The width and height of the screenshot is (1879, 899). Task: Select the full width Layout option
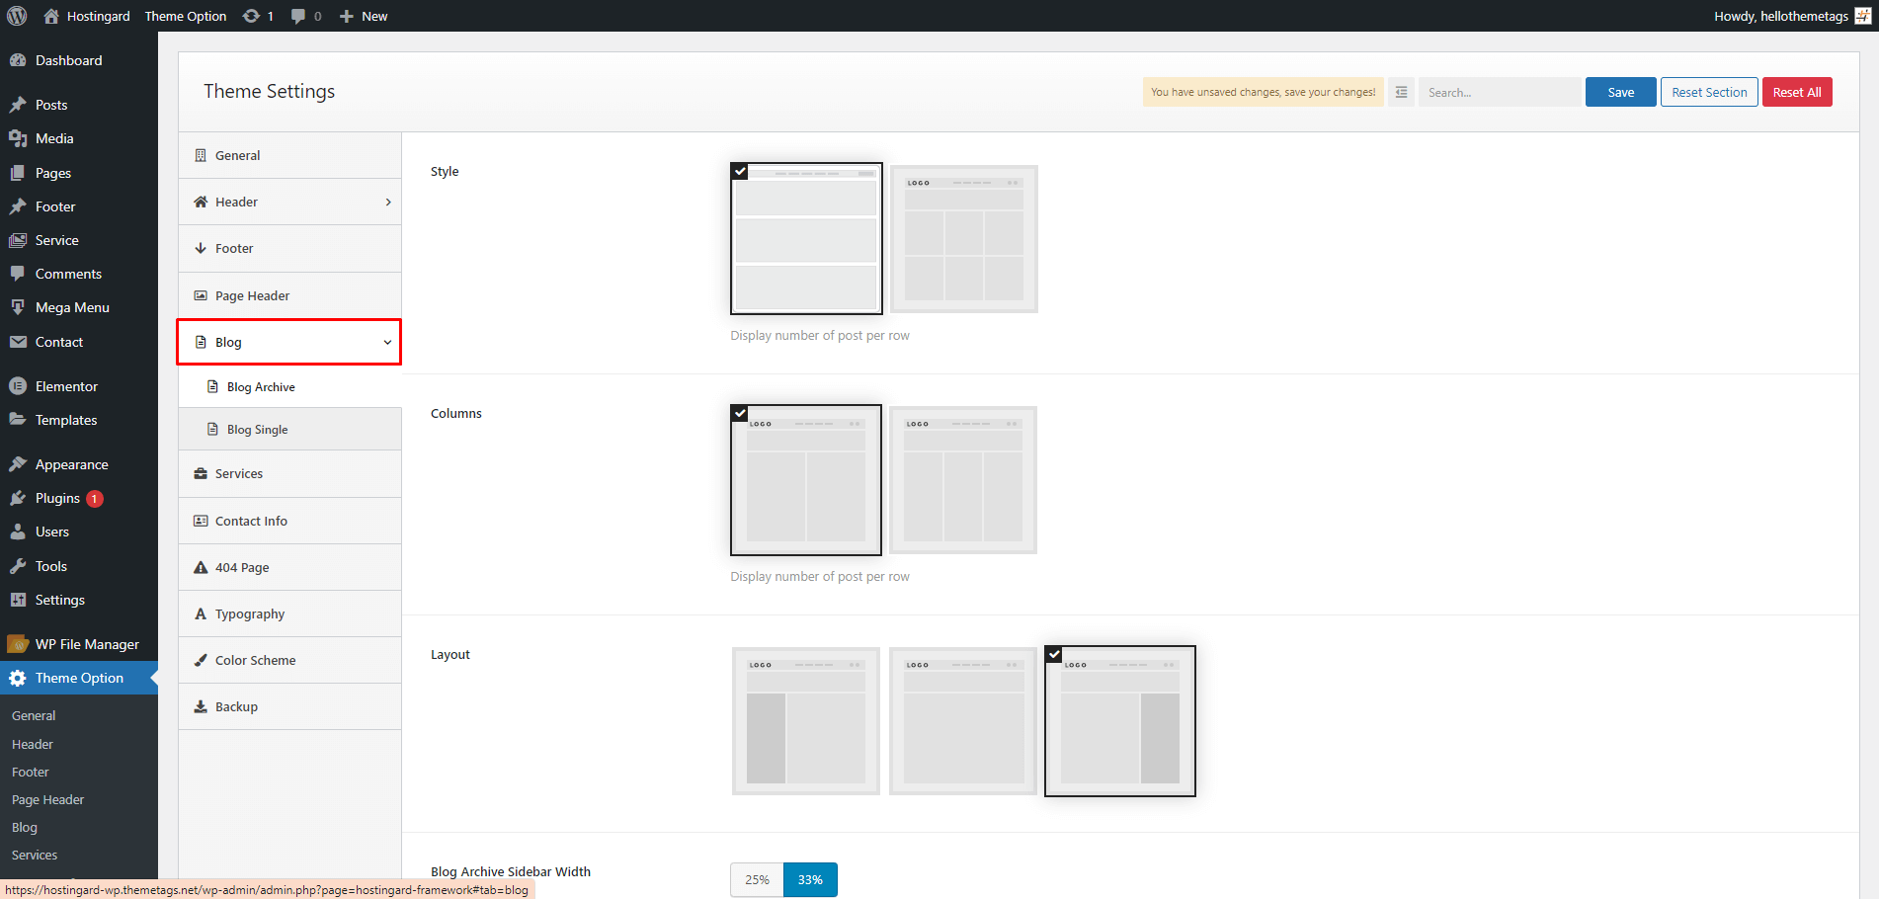[963, 721]
